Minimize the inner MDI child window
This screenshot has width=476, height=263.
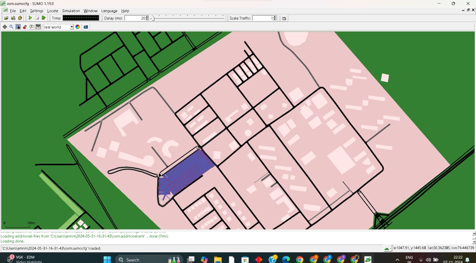463,10
